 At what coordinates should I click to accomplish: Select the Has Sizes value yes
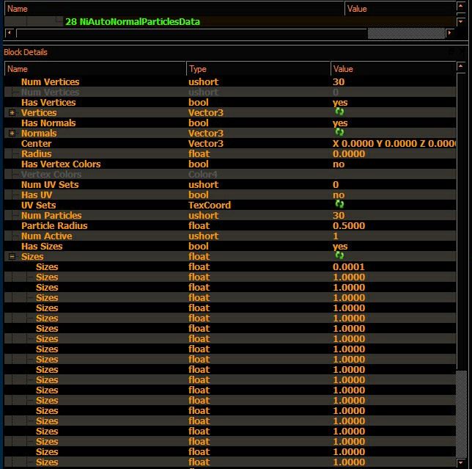pos(340,247)
